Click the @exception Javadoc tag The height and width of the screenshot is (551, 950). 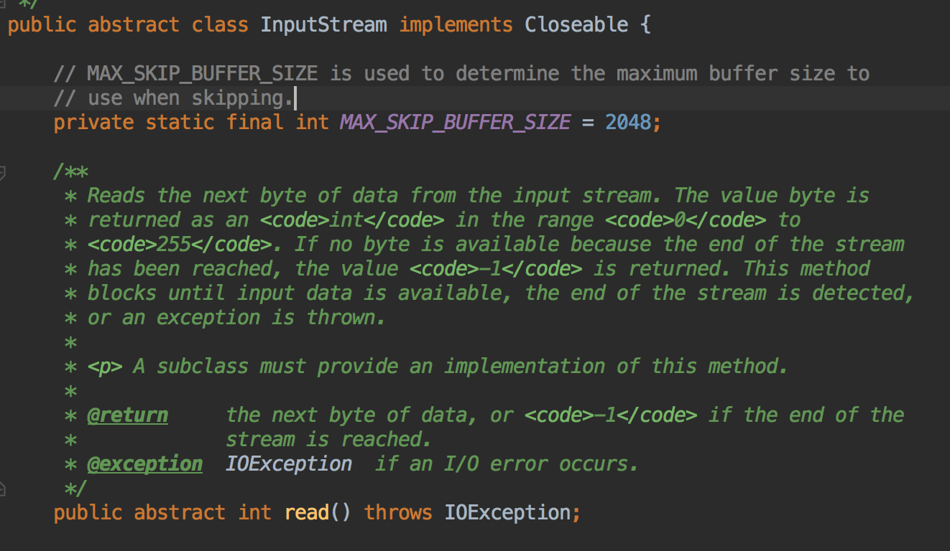tap(144, 464)
